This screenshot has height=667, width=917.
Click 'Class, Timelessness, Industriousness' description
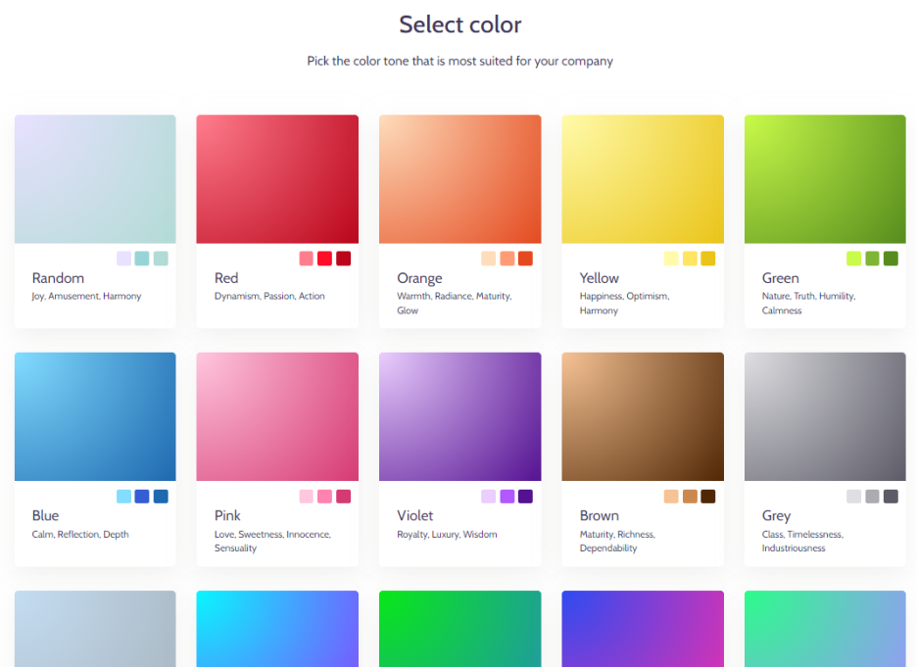[x=802, y=542]
